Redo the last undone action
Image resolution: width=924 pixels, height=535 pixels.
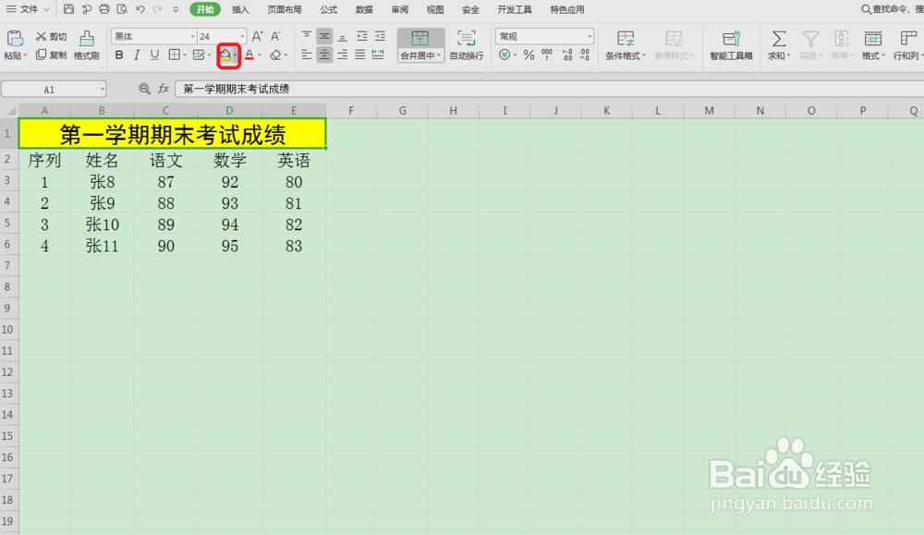pos(157,9)
